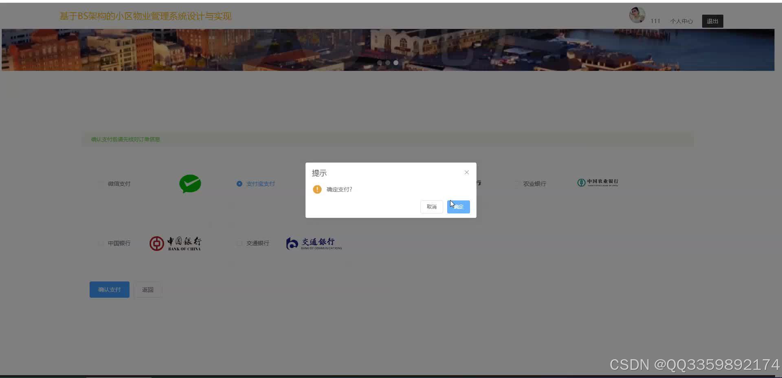782x378 pixels.
Task: Close the 提示 dialog with the X
Action: pyautogui.click(x=467, y=172)
